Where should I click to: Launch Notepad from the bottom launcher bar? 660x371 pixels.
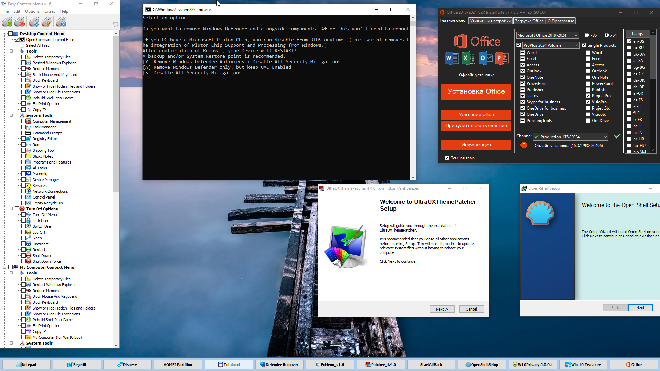coord(26,364)
